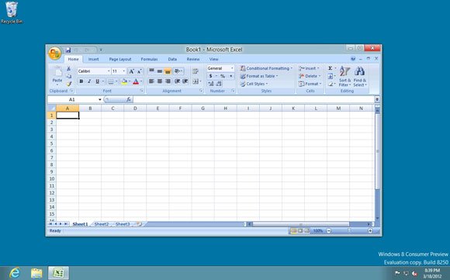Click the Delete cells button
The width and height of the screenshot is (450, 280).
[310, 76]
